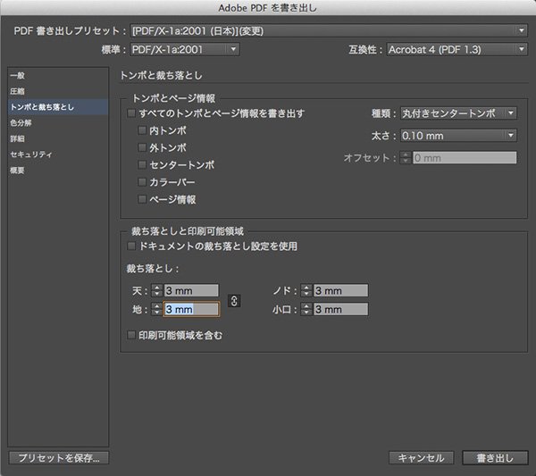Viewport: 536px width, 476px height.
Task: Click the 小口 bleed value field
Action: pyautogui.click(x=341, y=310)
